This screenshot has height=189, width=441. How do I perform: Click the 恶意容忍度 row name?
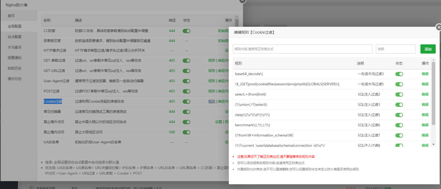pos(53,41)
